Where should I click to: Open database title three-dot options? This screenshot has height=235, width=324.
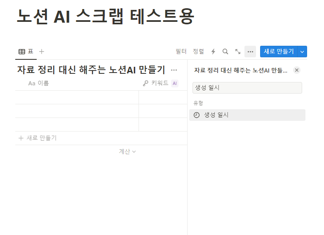click(x=174, y=70)
